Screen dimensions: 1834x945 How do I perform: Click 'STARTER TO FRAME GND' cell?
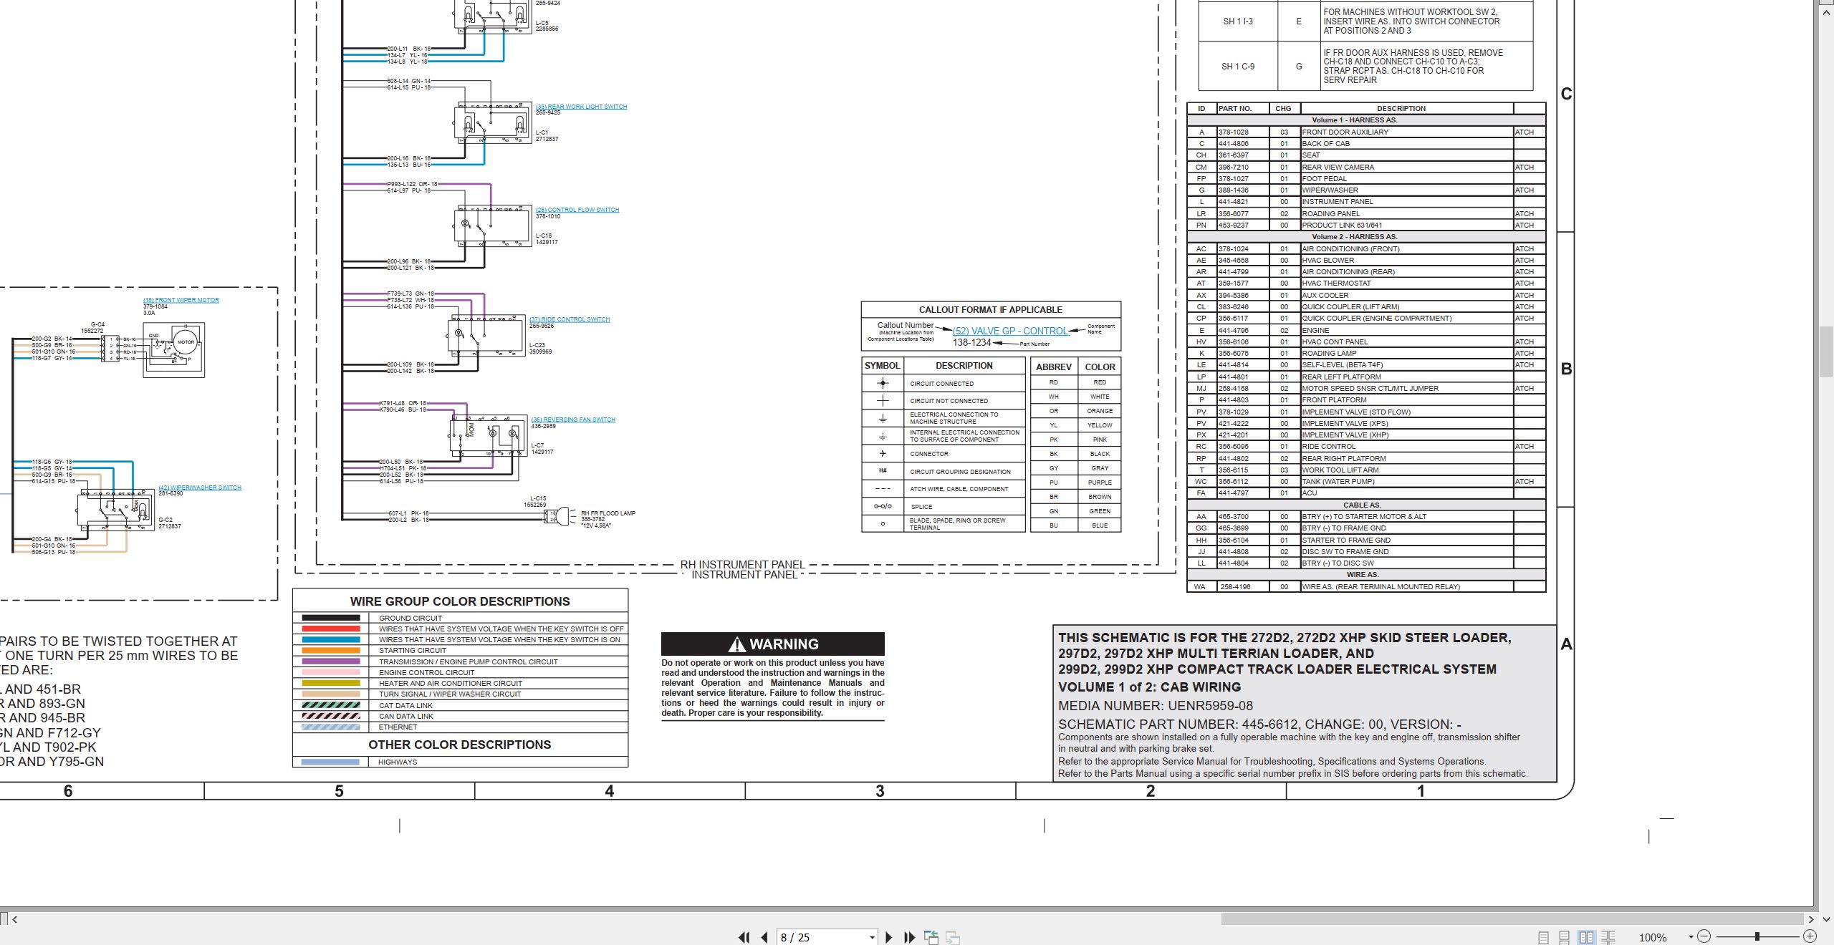(x=1407, y=541)
